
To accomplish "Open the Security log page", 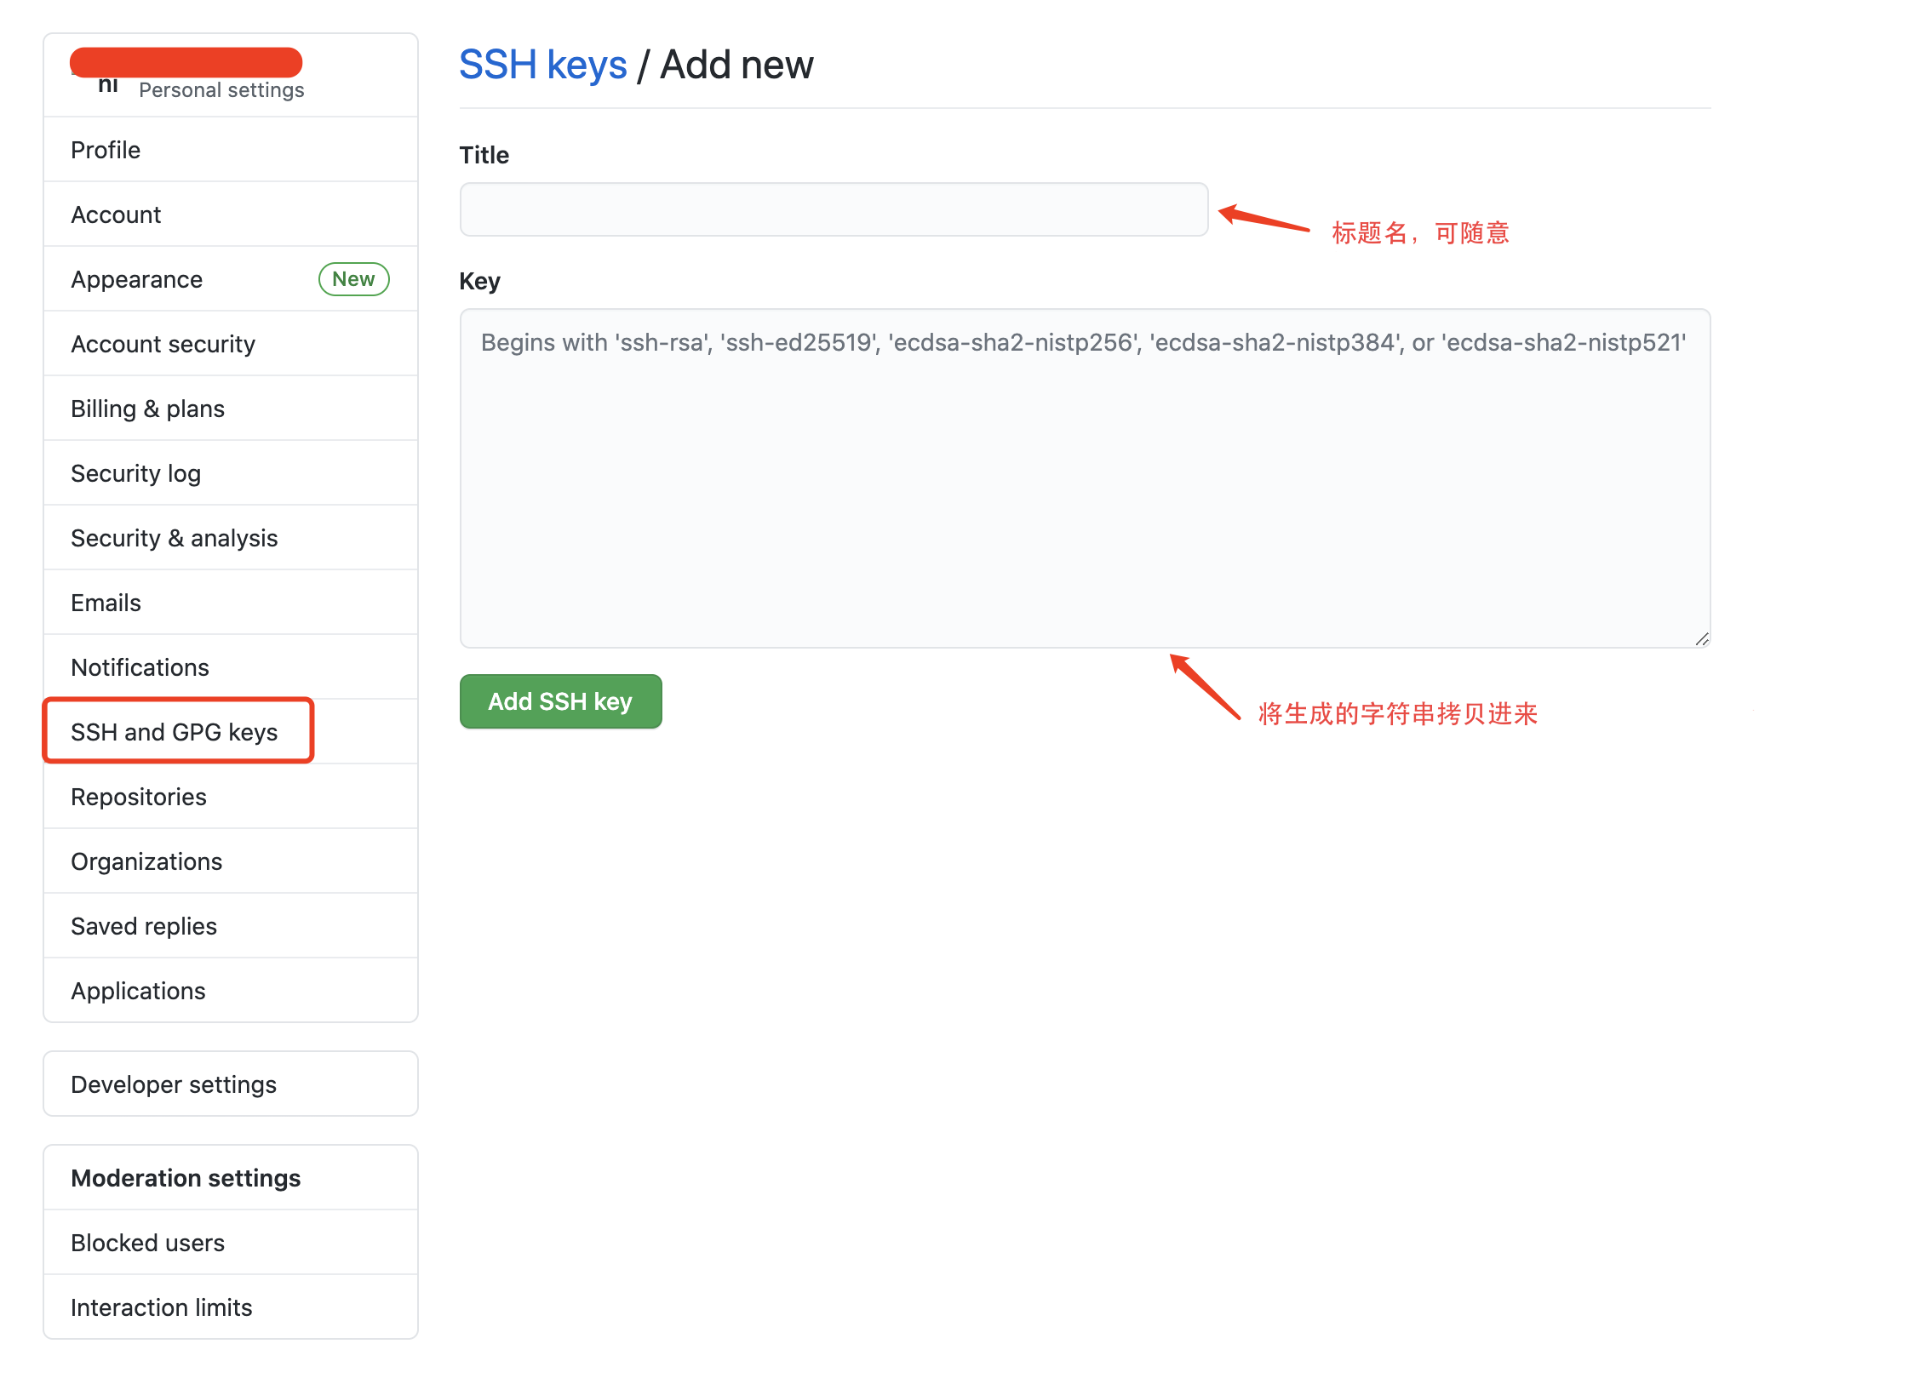I will [135, 473].
